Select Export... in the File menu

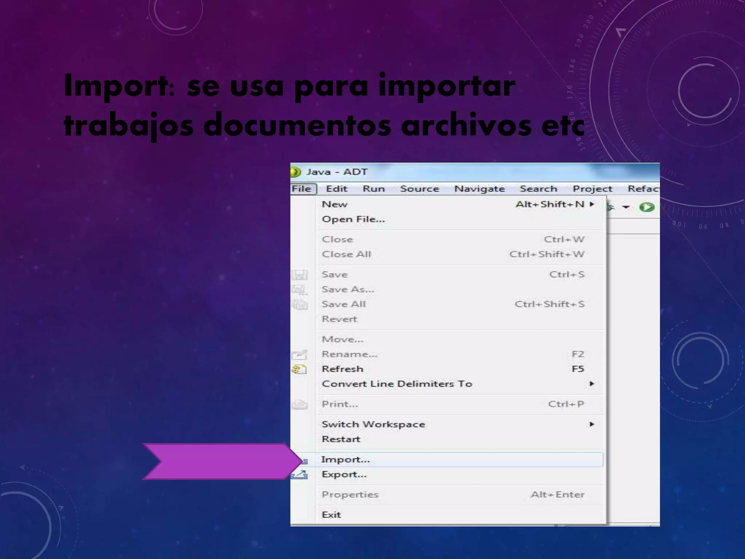click(x=460, y=475)
